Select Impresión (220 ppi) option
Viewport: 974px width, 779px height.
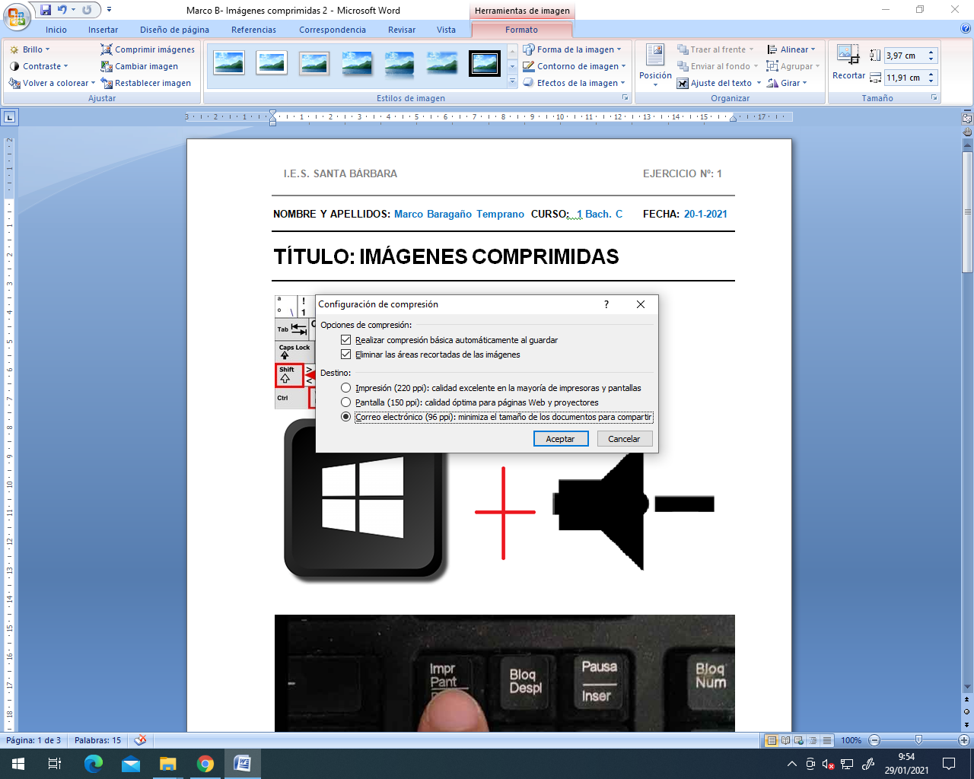click(346, 388)
